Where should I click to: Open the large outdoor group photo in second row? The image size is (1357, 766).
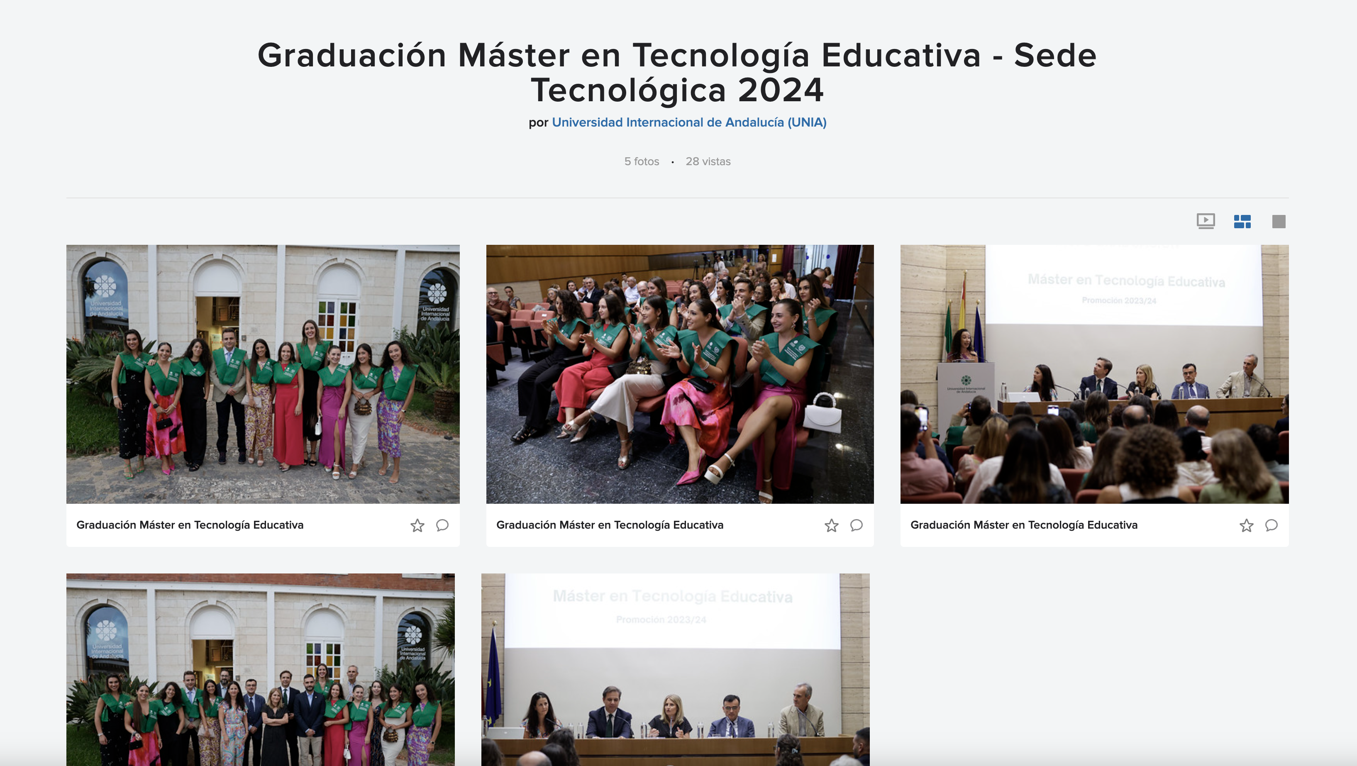pos(260,670)
